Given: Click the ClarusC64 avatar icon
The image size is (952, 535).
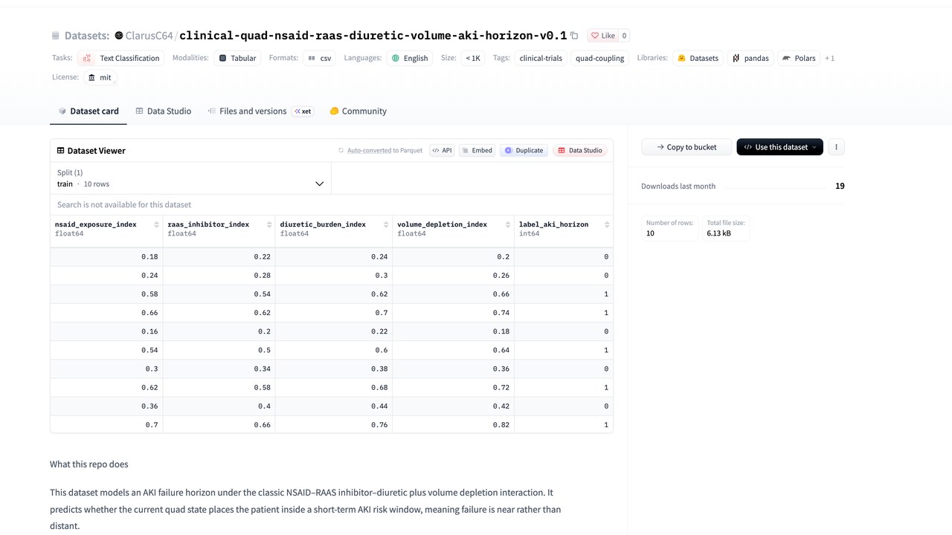Looking at the screenshot, I should coord(119,36).
